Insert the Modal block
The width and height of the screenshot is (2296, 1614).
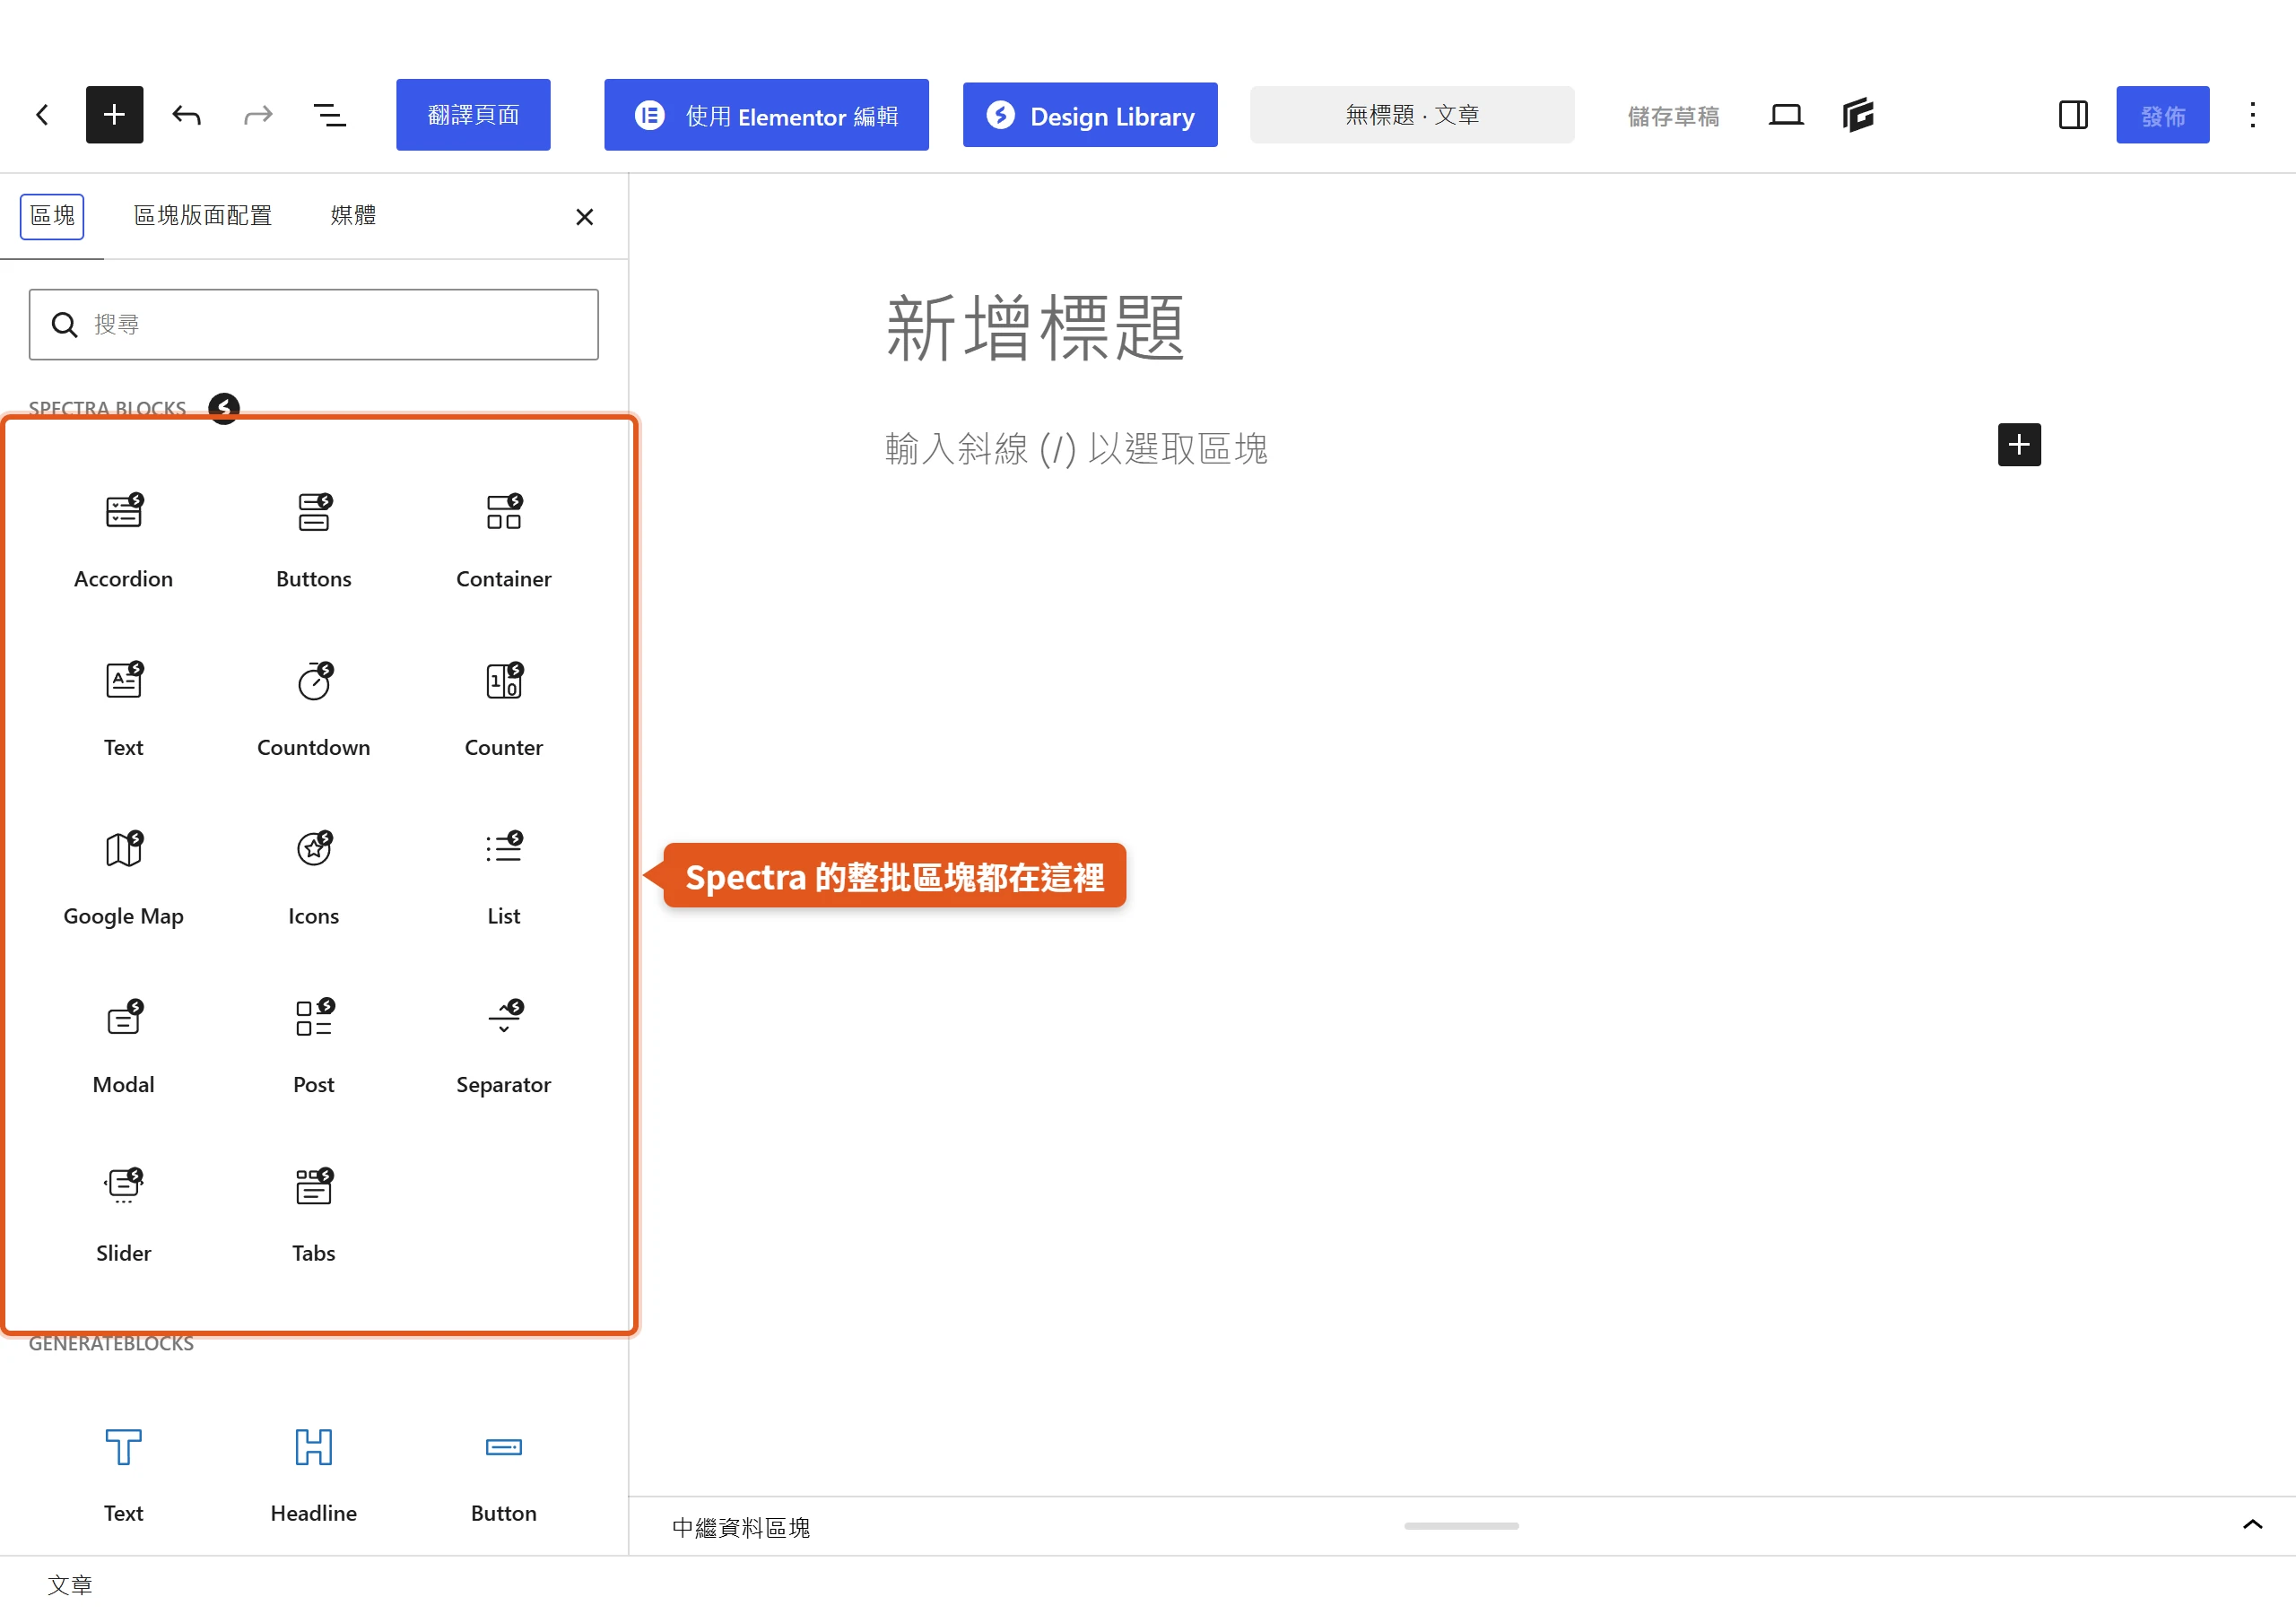123,1046
